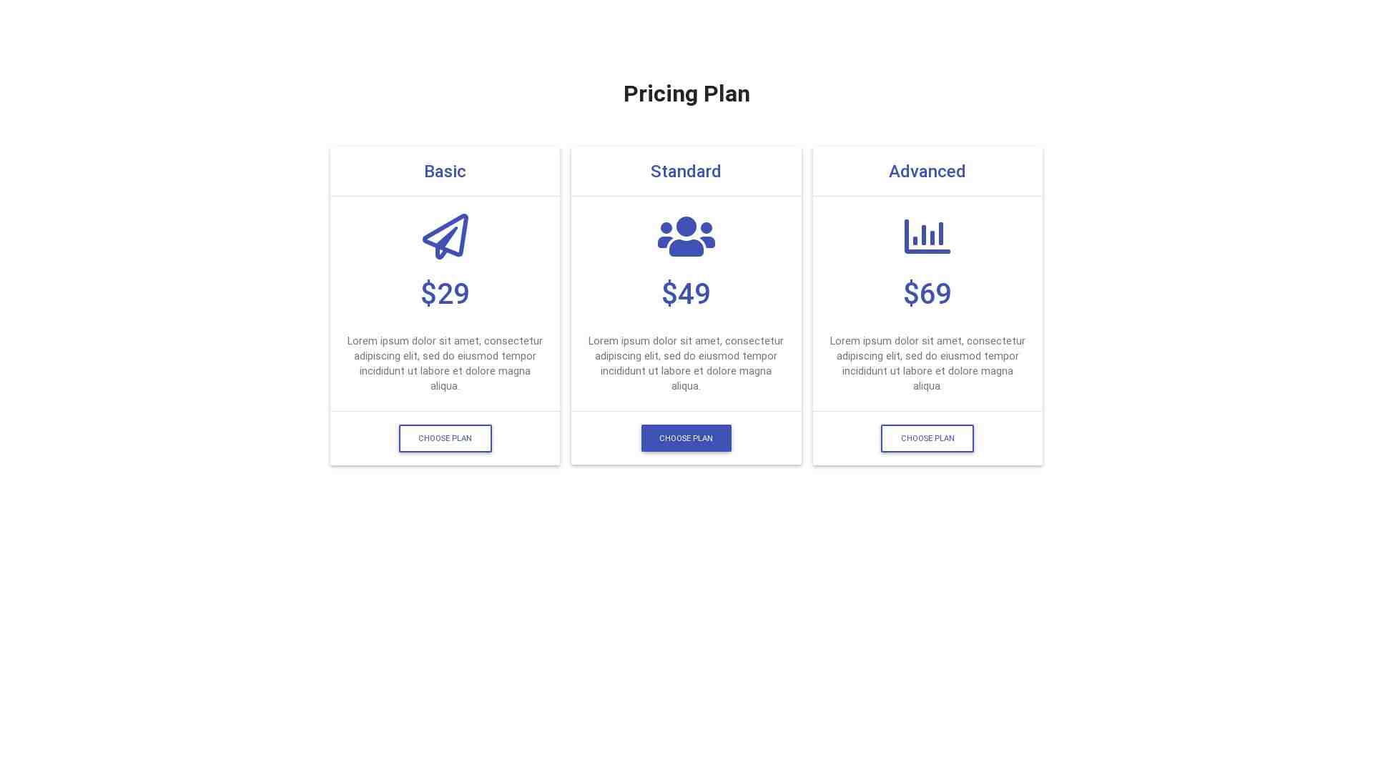
Task: Click the Pricing Plan page title
Action: coord(686,94)
